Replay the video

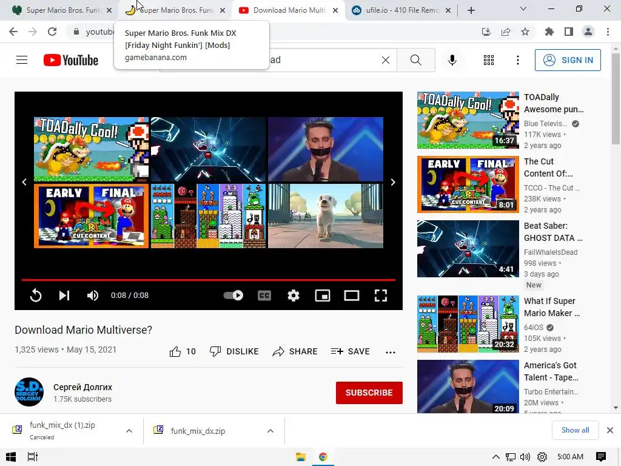click(x=36, y=295)
